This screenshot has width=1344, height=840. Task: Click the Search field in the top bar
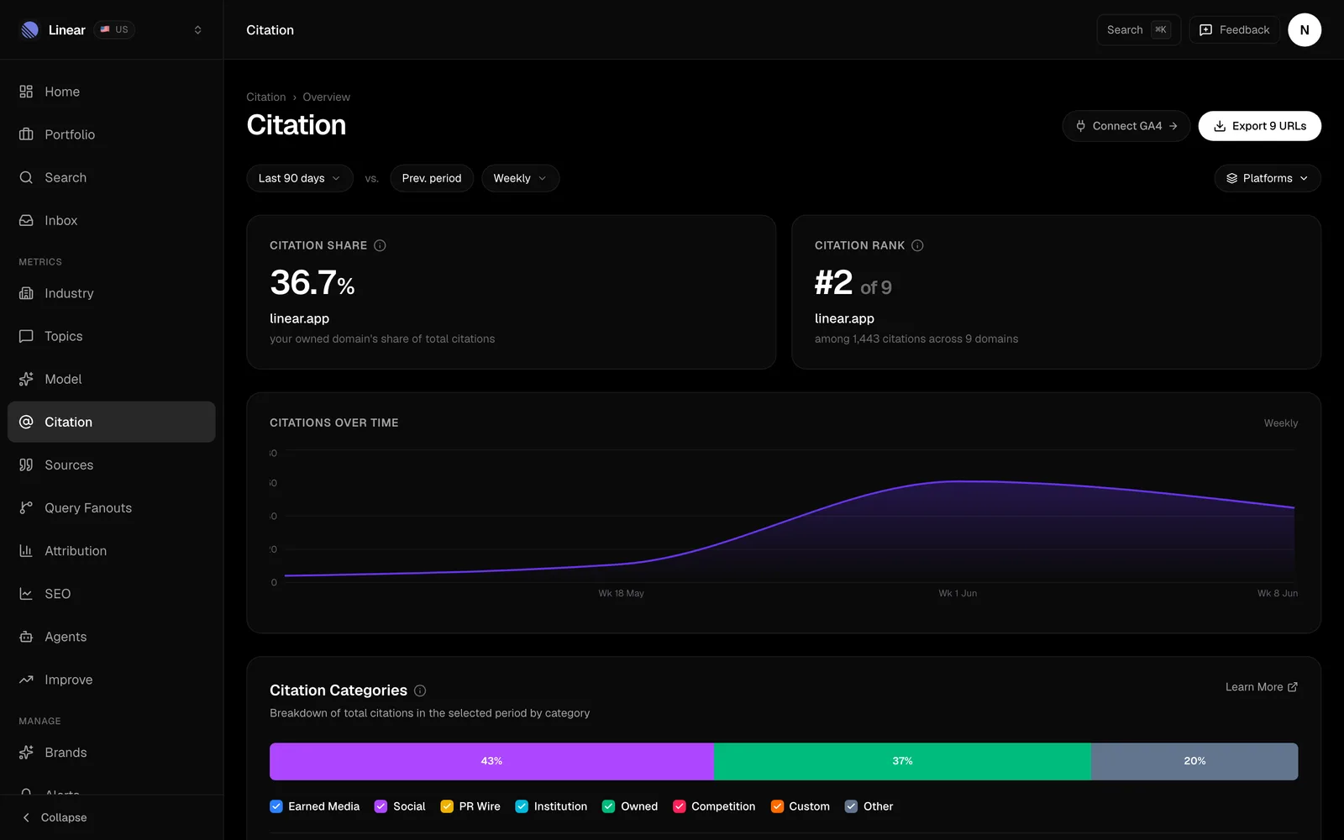tap(1138, 30)
